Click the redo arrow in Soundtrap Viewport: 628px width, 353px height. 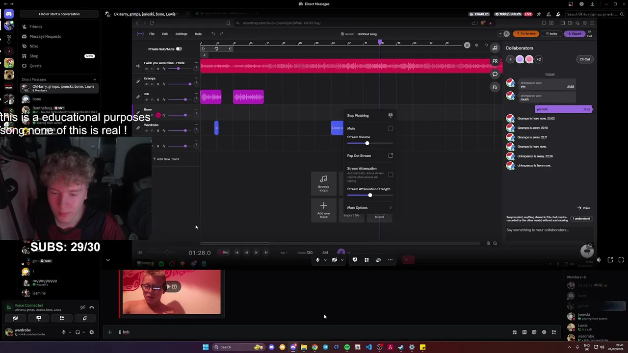point(221,34)
